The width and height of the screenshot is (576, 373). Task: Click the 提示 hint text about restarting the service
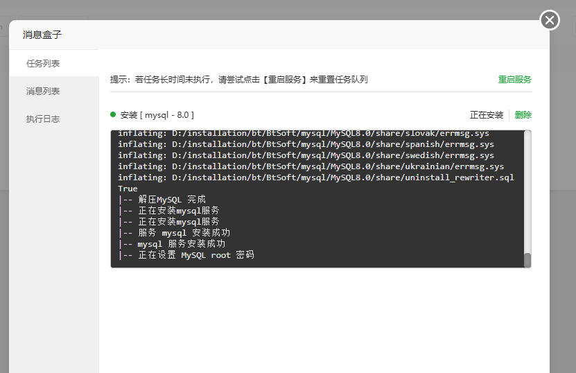(238, 79)
